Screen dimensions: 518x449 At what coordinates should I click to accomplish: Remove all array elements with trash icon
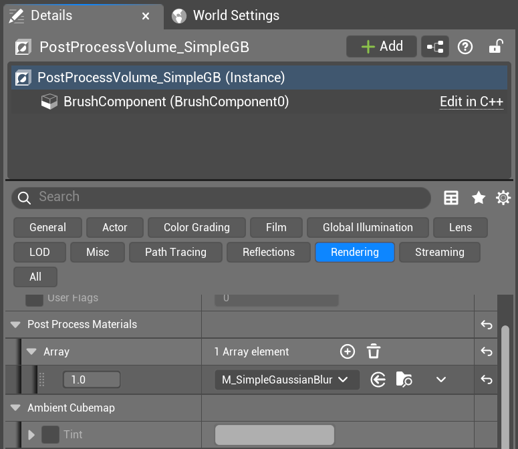374,351
